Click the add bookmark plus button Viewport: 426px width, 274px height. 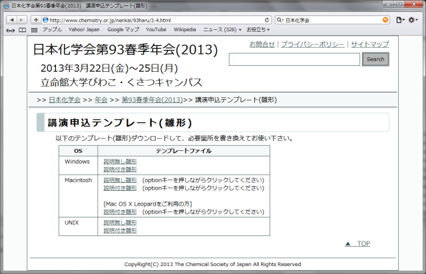point(36,20)
